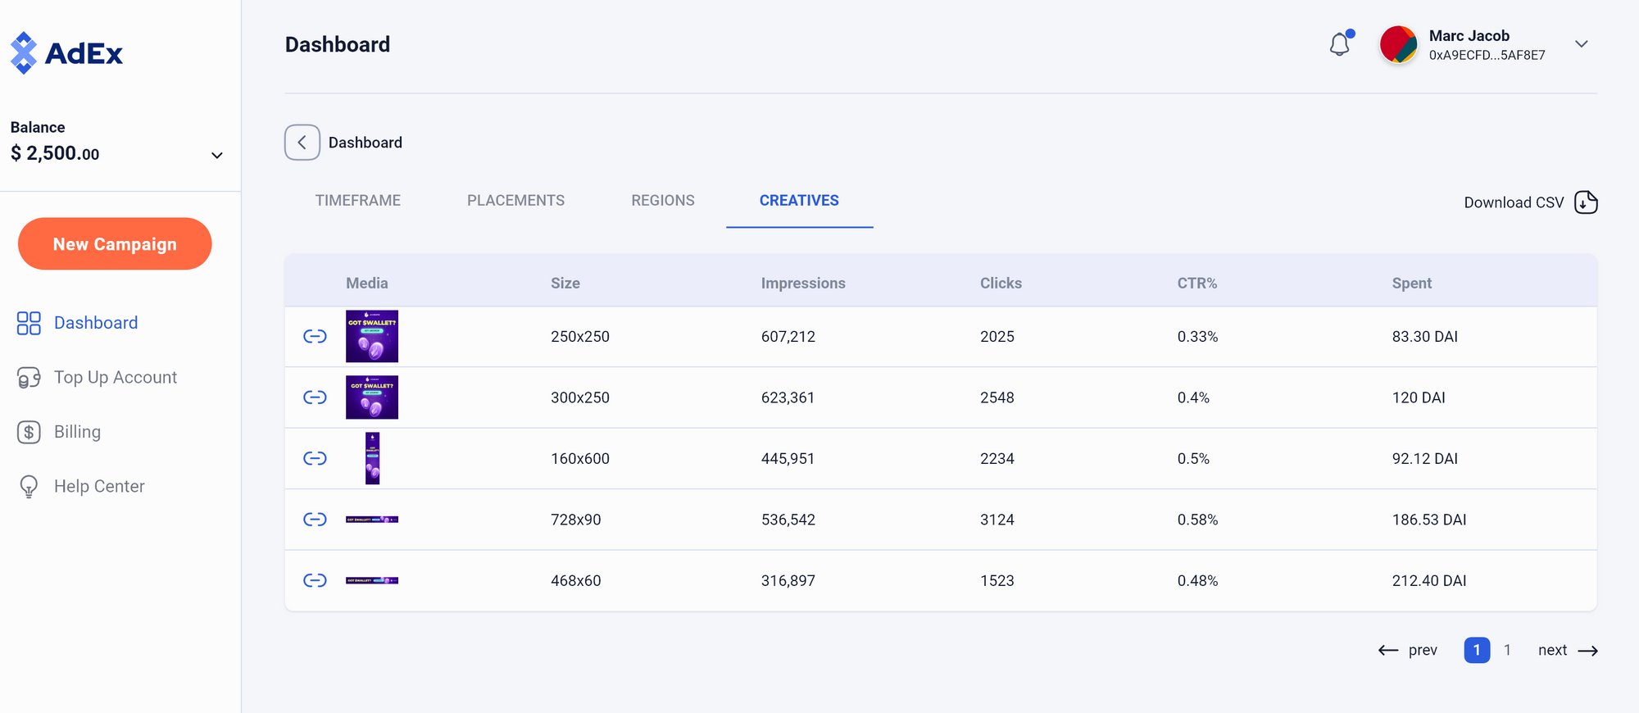Image resolution: width=1639 pixels, height=713 pixels.
Task: Click the link icon for 300x250 creative
Action: pos(315,397)
